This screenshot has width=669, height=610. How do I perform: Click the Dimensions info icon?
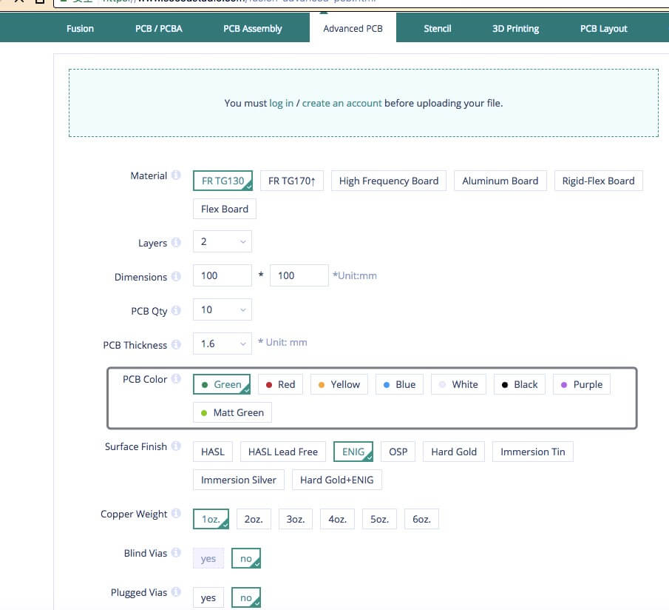pyautogui.click(x=176, y=277)
